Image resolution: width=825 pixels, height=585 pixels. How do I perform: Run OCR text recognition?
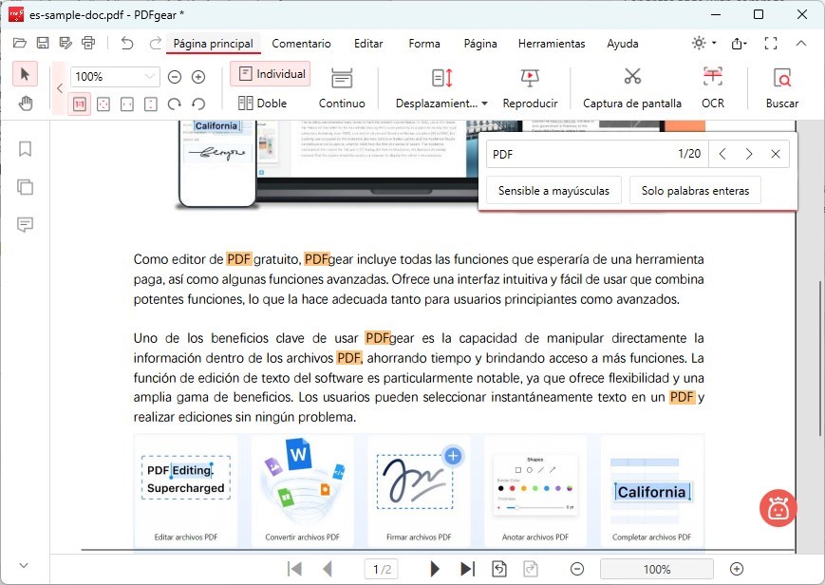tap(713, 88)
